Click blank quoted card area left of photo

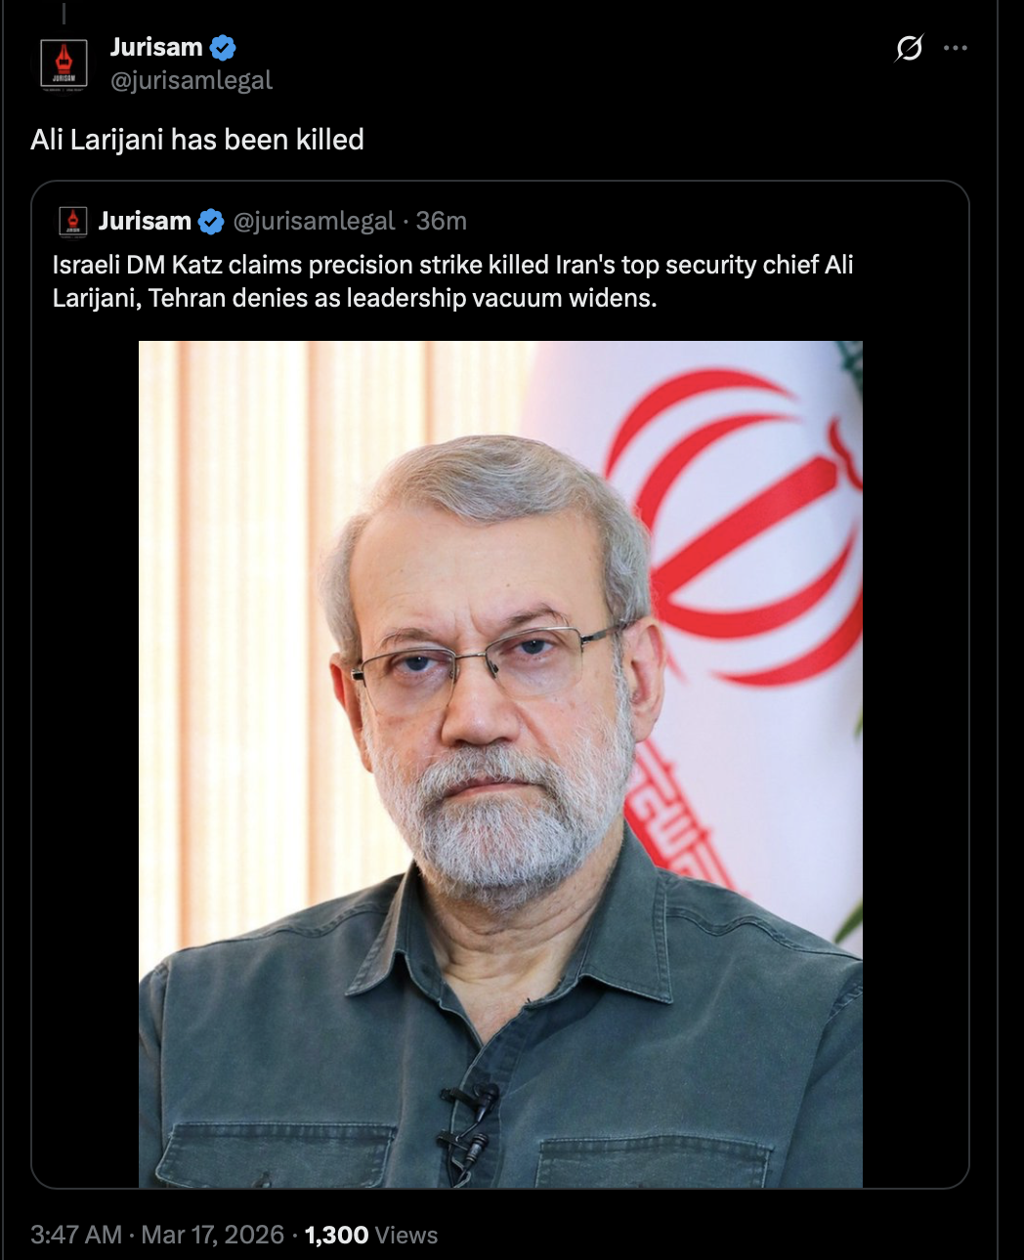85,762
